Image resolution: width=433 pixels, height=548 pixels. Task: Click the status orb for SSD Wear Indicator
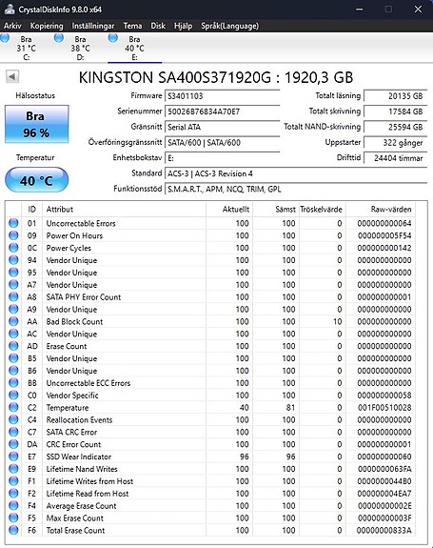[13, 457]
